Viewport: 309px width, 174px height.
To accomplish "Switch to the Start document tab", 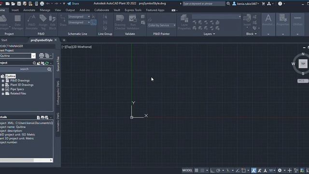I will click(4, 40).
